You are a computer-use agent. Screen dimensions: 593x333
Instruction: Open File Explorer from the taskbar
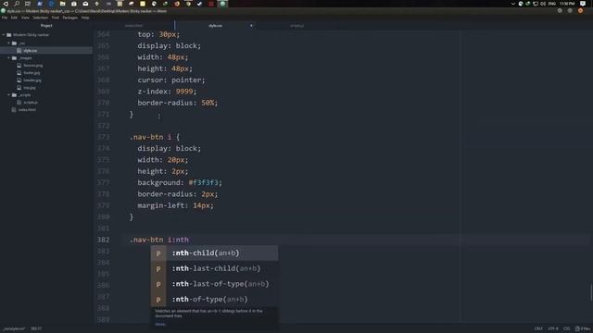(x=62, y=4)
